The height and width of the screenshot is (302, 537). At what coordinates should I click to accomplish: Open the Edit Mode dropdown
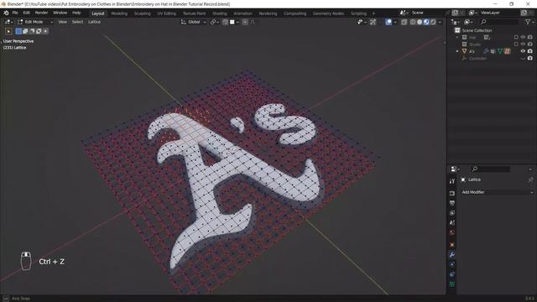35,22
